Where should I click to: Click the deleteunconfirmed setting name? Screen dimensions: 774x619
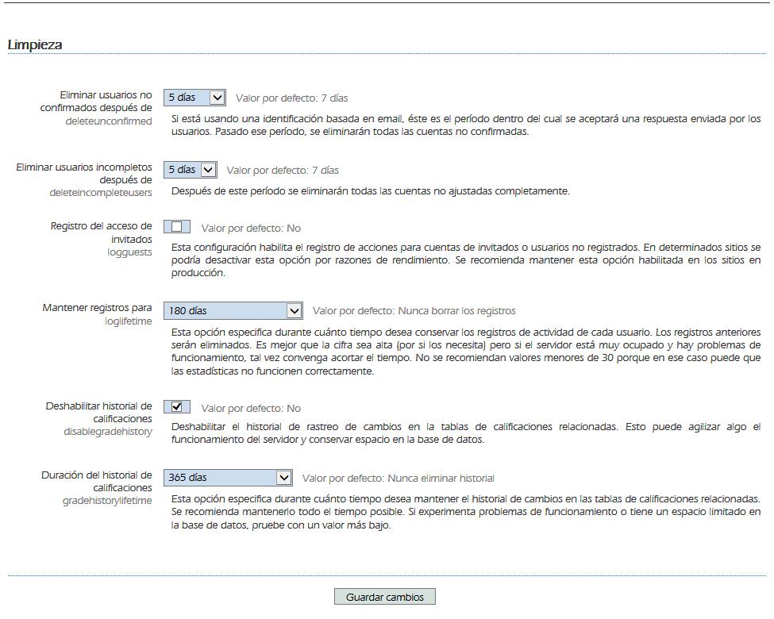(x=108, y=121)
